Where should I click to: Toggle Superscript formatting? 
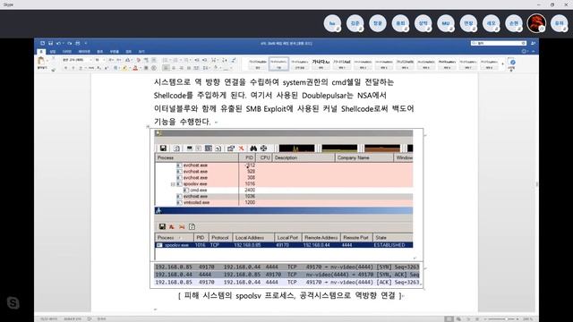click(107, 68)
